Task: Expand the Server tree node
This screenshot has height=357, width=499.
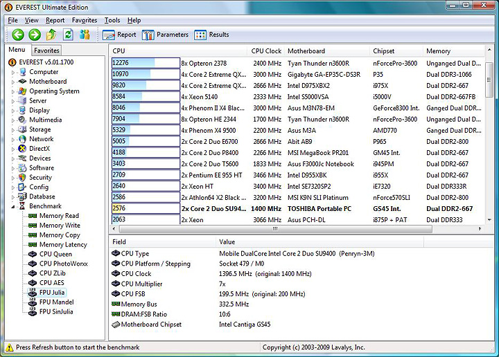Action: (13, 101)
